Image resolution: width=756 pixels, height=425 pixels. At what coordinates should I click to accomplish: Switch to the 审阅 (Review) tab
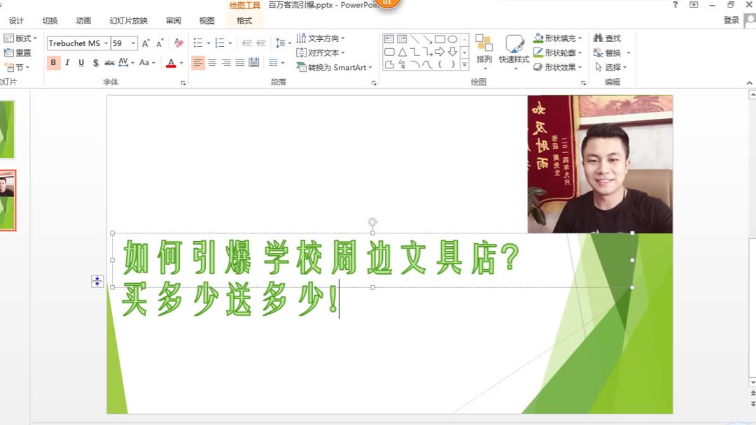173,20
